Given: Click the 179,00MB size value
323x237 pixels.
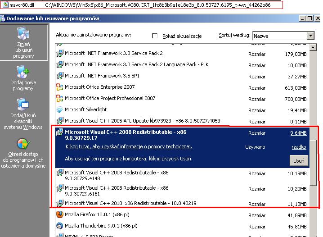Looking at the screenshot, I should [x=296, y=54].
